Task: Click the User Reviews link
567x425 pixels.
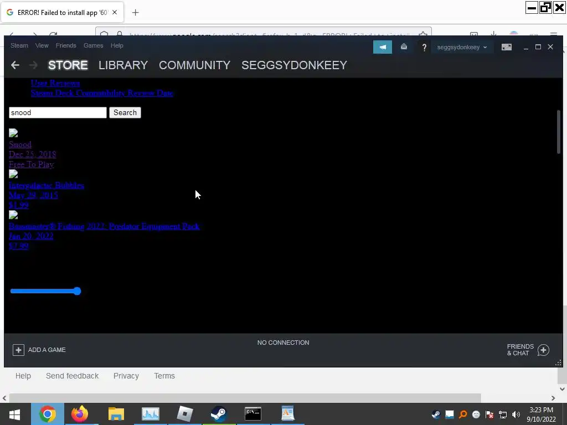Action: [55, 83]
